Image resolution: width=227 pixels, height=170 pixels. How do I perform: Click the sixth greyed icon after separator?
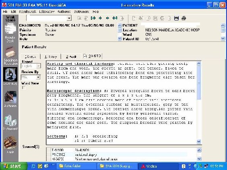(x=169, y=18)
